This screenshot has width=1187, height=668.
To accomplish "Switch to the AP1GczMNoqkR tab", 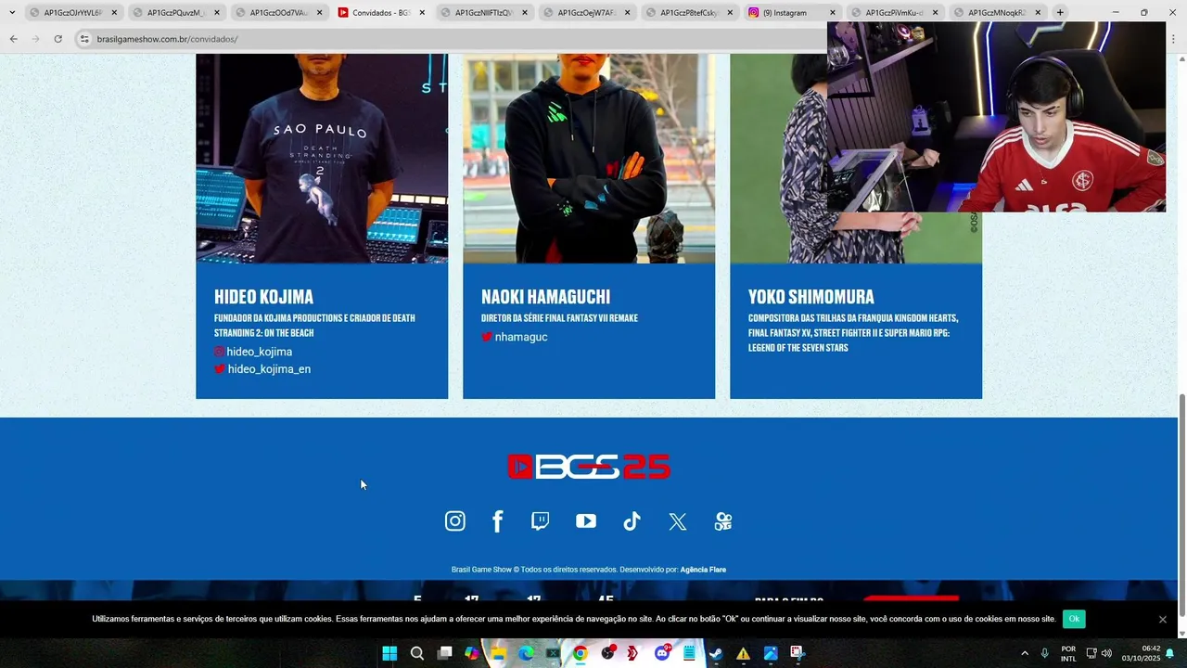I will tap(998, 13).
